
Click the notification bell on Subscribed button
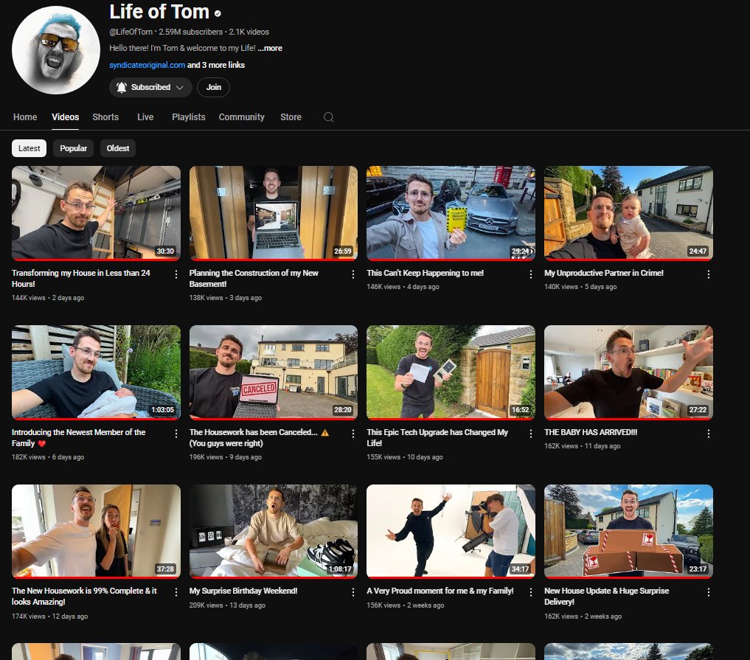coord(122,87)
